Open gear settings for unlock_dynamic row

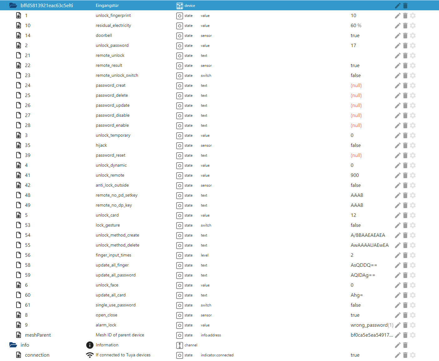point(413,165)
